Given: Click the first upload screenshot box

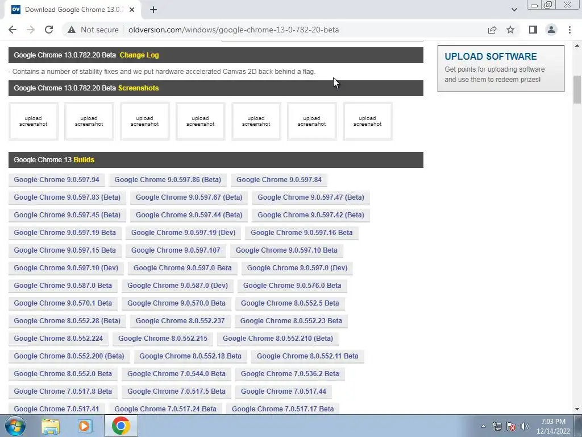Looking at the screenshot, I should pyautogui.click(x=34, y=121).
